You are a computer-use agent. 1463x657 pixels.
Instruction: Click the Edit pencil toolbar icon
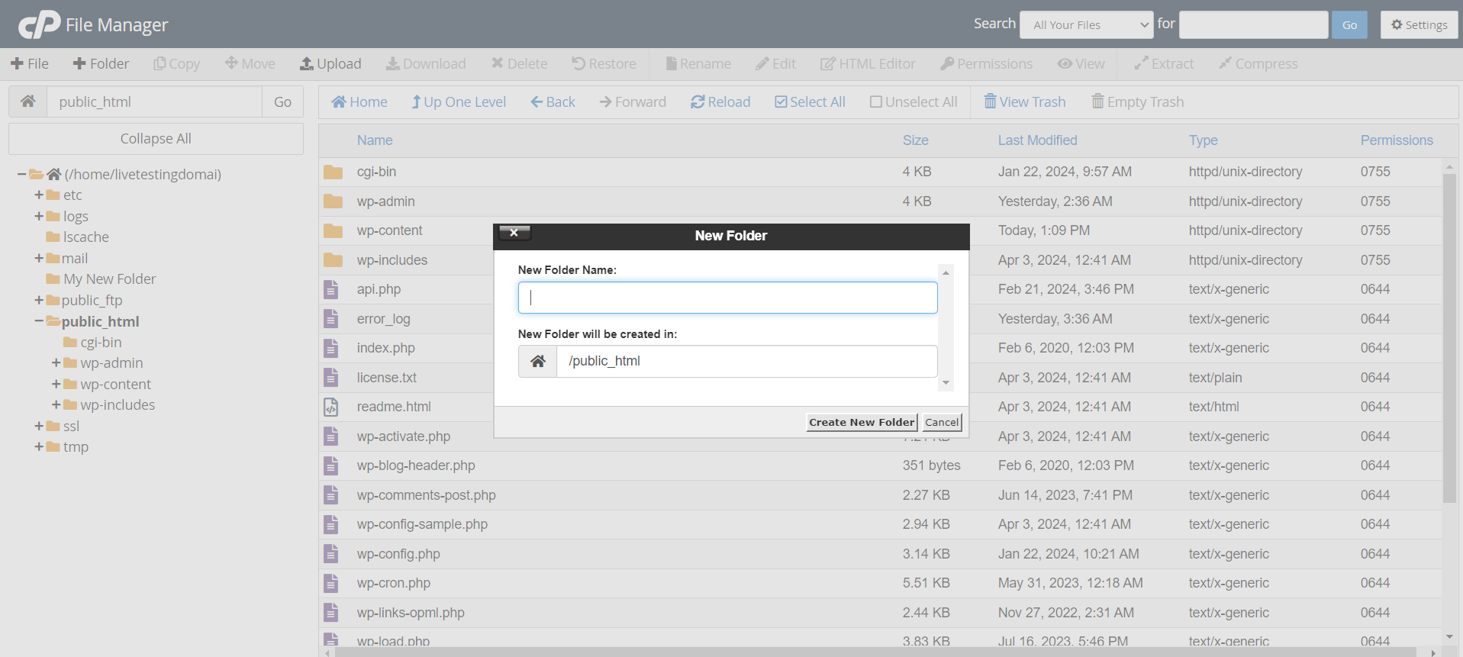point(762,63)
